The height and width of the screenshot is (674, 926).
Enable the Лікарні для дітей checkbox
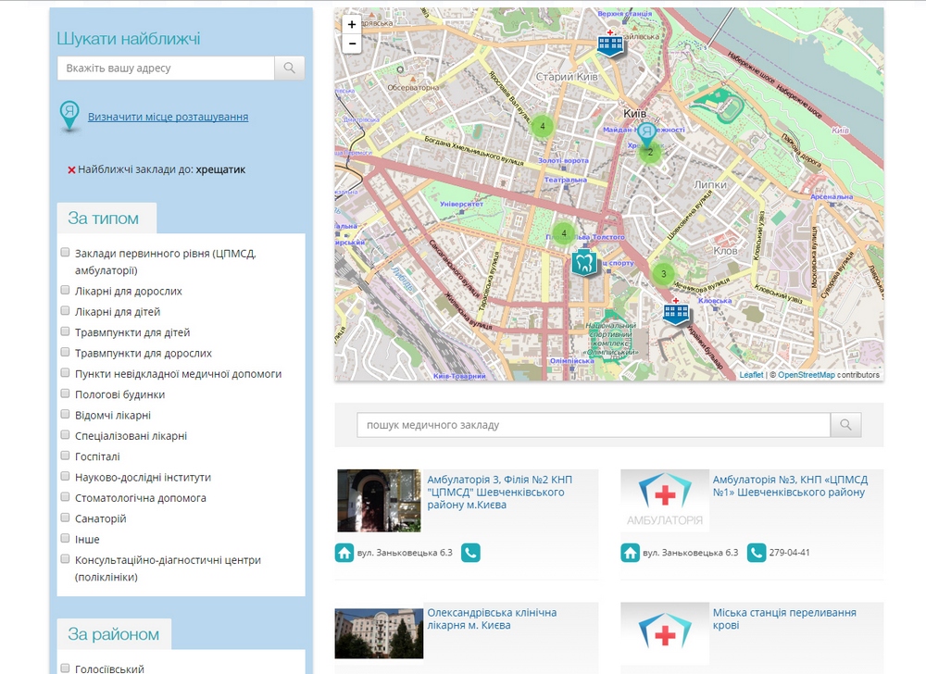tap(64, 311)
